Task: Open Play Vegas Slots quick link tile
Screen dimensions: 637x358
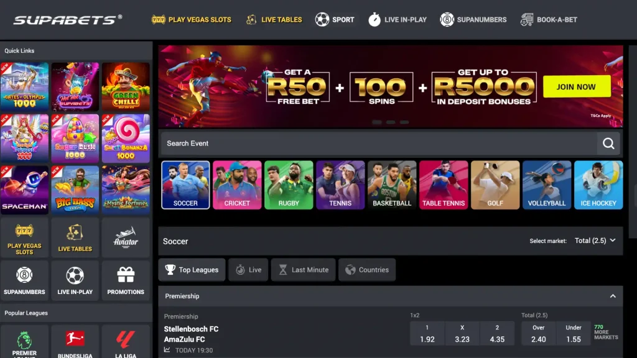Action: point(24,238)
